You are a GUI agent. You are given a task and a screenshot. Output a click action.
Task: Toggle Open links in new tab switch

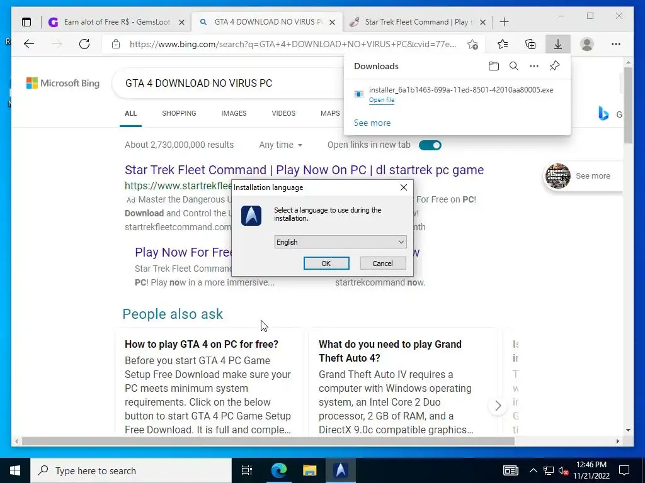[430, 145]
